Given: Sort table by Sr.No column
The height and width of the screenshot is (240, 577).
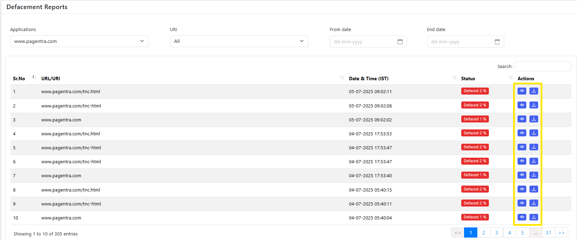Looking at the screenshot, I should (34, 77).
